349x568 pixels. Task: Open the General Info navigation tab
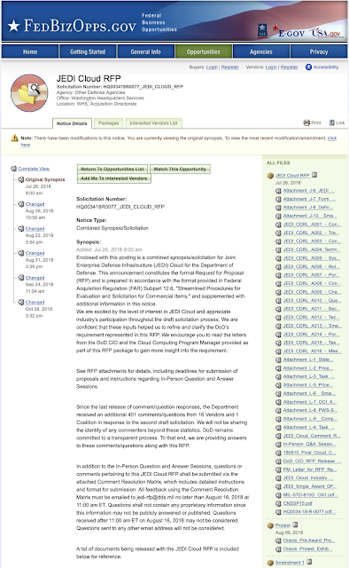click(x=146, y=51)
